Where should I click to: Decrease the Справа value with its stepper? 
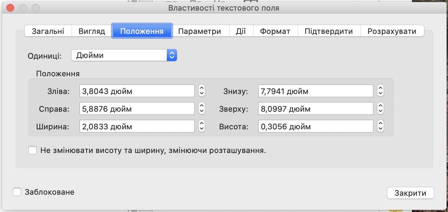[x=201, y=111]
